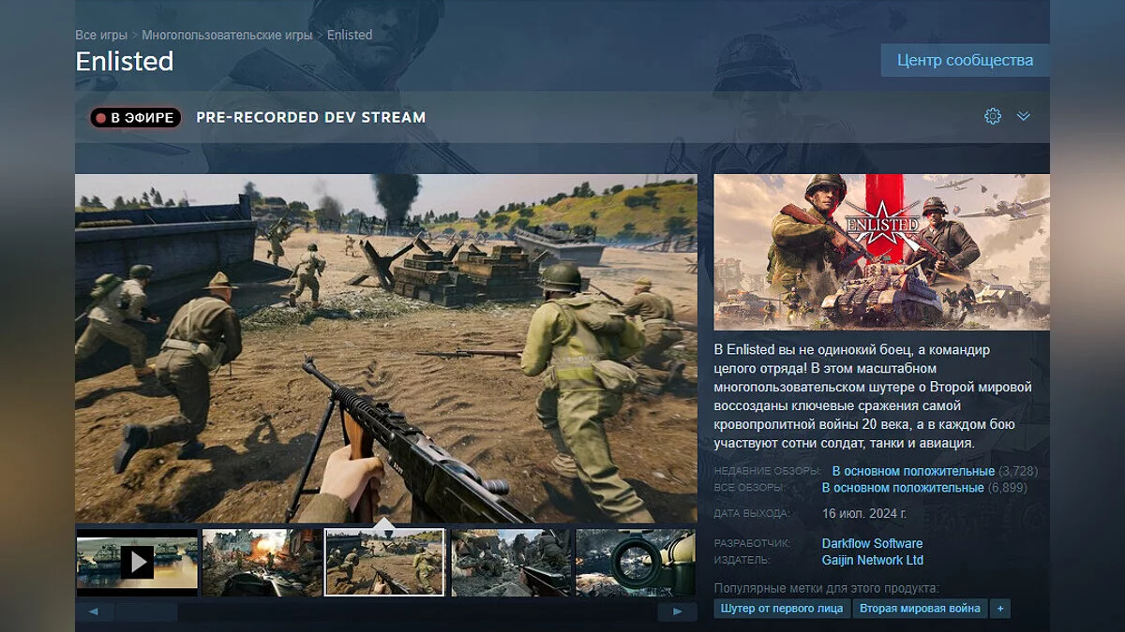Click the ИЗДАТЕЛЬ label
1125x632 pixels.
pyautogui.click(x=742, y=560)
